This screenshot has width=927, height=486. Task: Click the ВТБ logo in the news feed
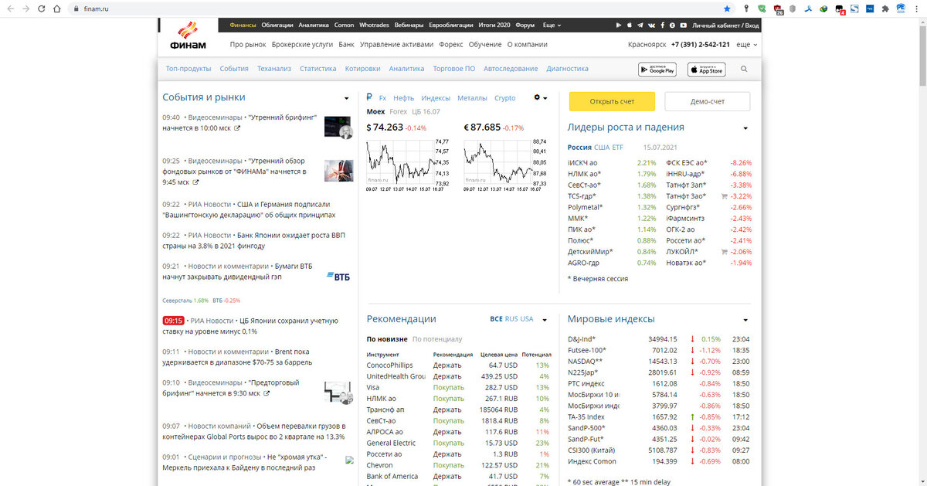340,275
